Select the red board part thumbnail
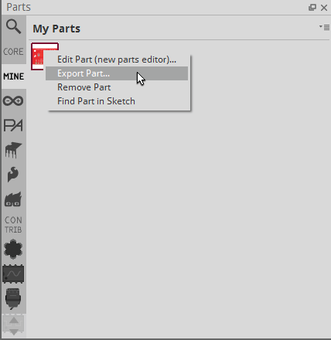Image resolution: width=331 pixels, height=340 pixels. point(38,56)
